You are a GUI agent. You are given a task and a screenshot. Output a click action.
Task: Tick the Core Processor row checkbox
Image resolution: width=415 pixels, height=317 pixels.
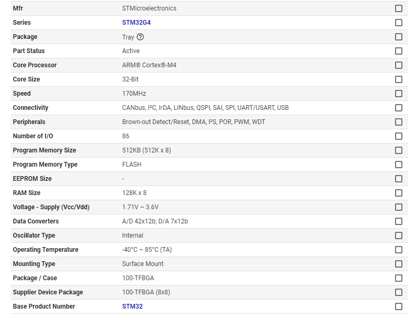(399, 65)
